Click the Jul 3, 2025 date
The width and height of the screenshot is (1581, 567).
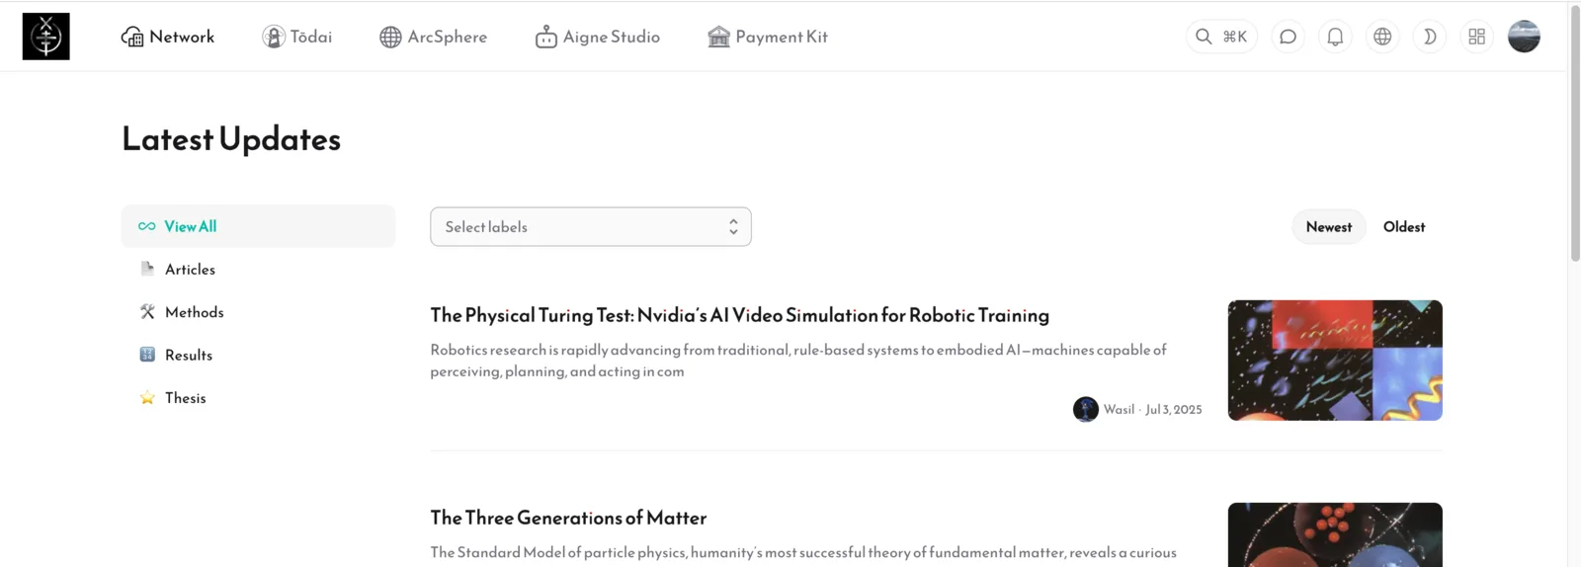(1174, 409)
